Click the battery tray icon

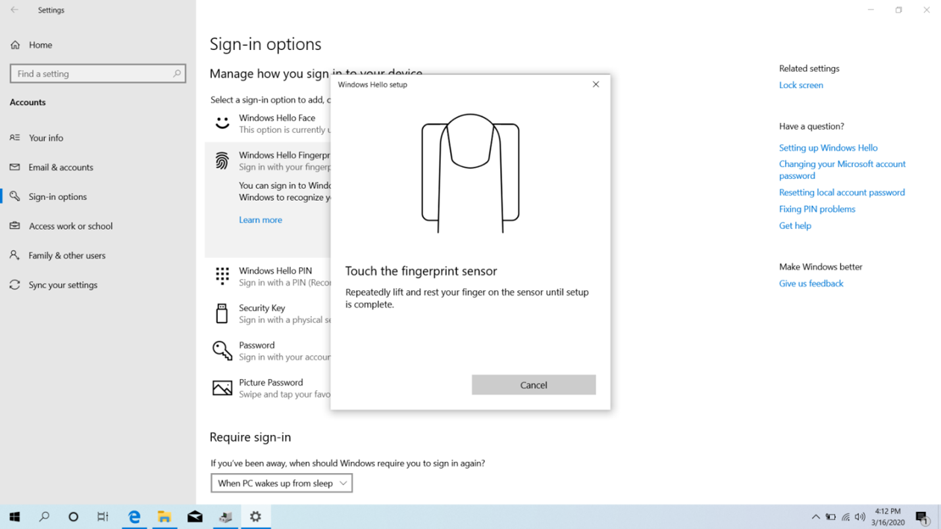coord(831,517)
